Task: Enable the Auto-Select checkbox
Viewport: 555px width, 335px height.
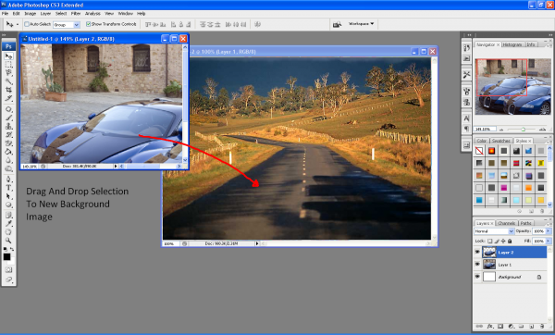Action: click(x=27, y=24)
